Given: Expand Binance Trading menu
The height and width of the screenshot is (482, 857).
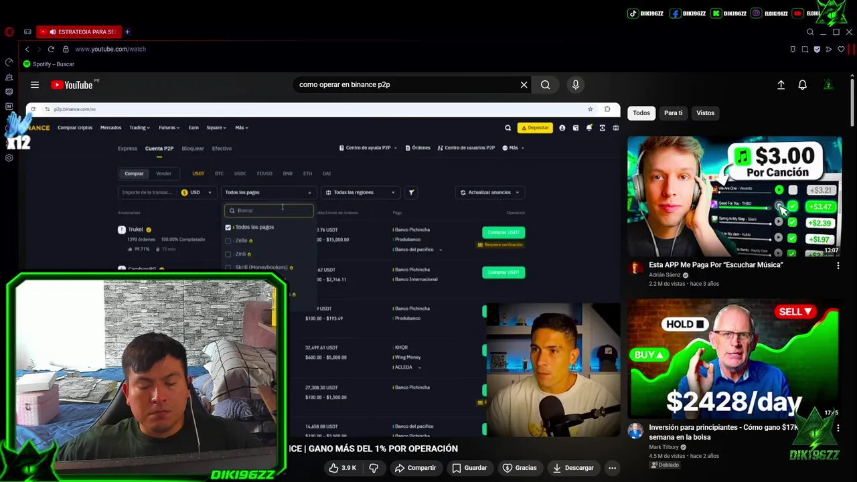Looking at the screenshot, I should tap(139, 127).
